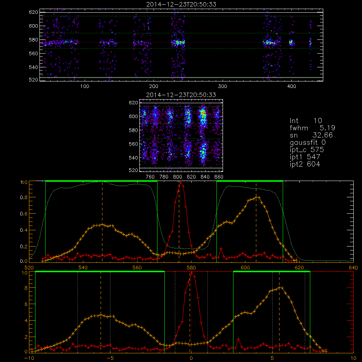Screen dimensions: 362x362
Task: Select the small middle spectrogram image
Action: click(x=181, y=135)
